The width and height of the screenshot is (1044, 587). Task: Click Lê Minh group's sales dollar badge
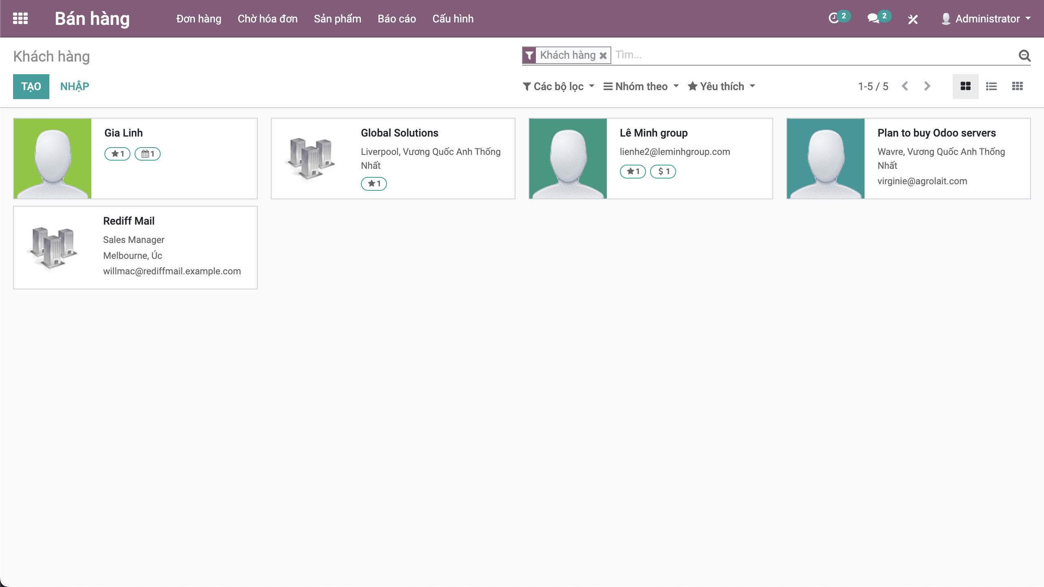coord(663,171)
